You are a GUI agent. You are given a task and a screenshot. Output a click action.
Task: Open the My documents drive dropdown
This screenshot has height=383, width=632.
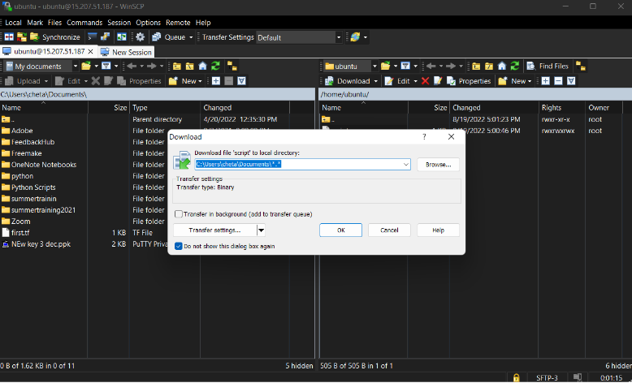75,66
